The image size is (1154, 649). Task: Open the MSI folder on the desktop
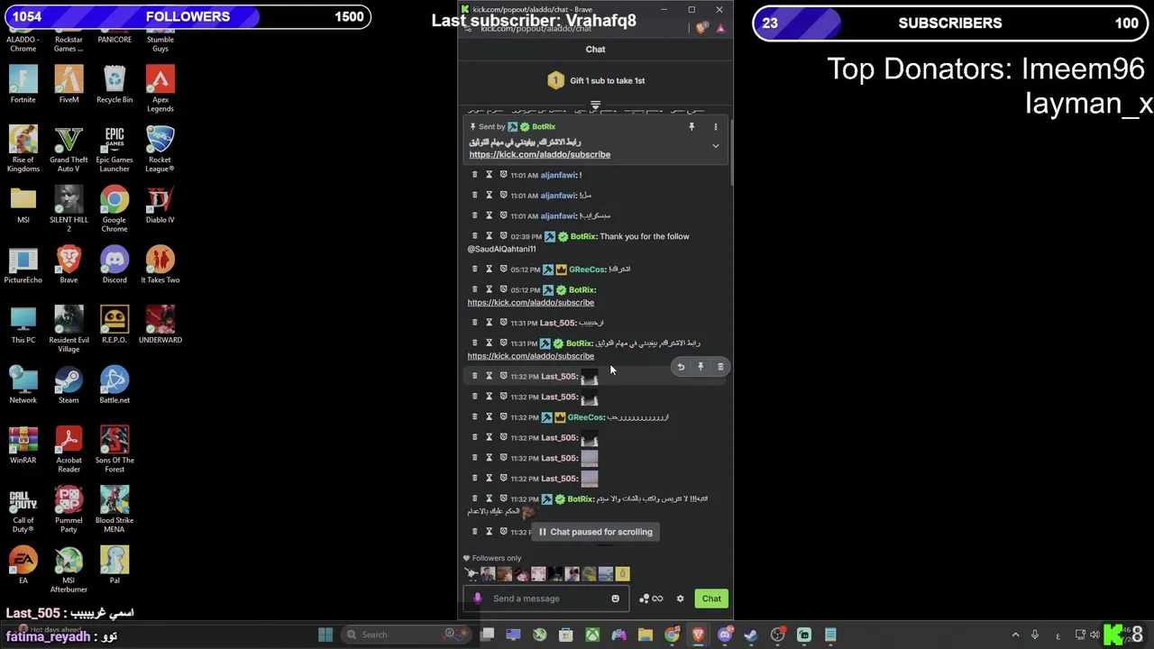pos(23,205)
